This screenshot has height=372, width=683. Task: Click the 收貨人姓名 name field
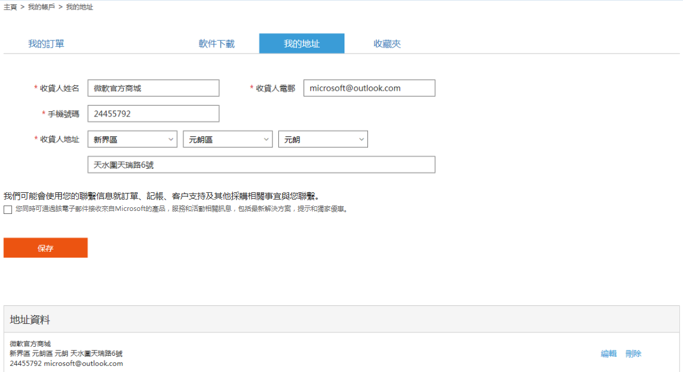click(153, 88)
